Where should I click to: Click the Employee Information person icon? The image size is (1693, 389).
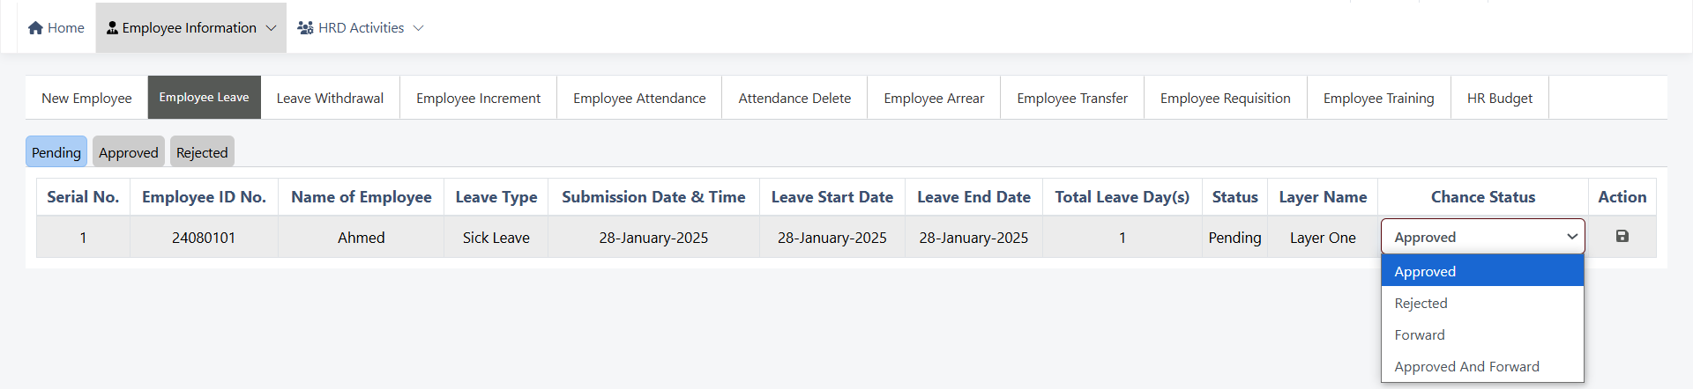(113, 28)
